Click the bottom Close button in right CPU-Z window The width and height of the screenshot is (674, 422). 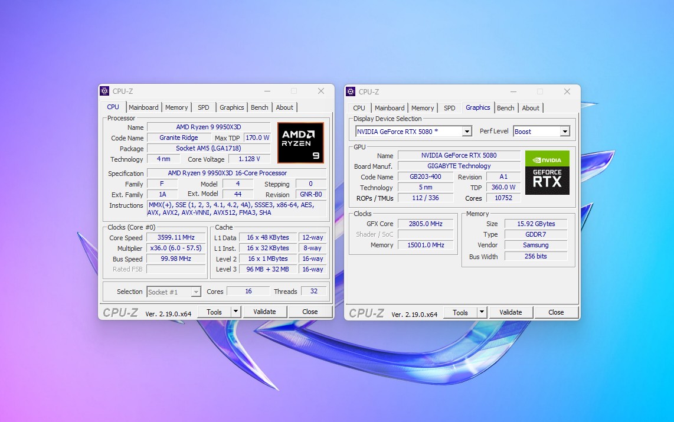coord(556,312)
